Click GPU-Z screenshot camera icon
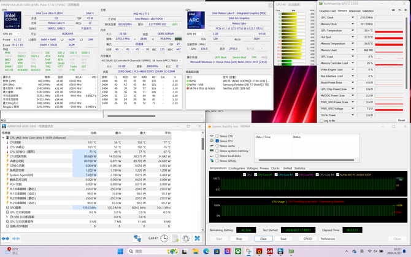The height and width of the screenshot is (257, 411). 393,10
